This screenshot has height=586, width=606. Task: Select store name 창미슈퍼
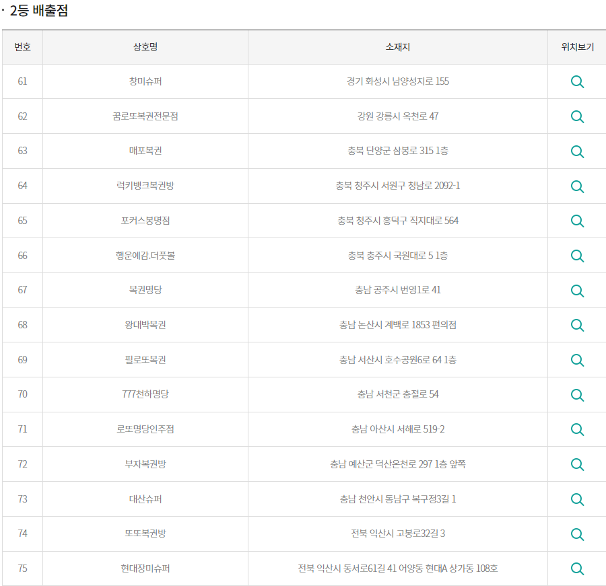coord(145,81)
